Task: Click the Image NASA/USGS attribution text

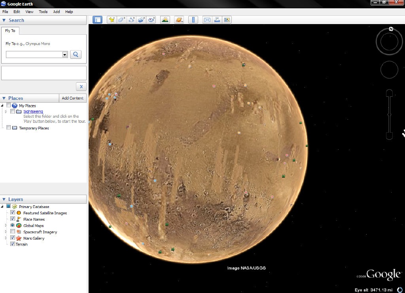Action: coord(246,268)
